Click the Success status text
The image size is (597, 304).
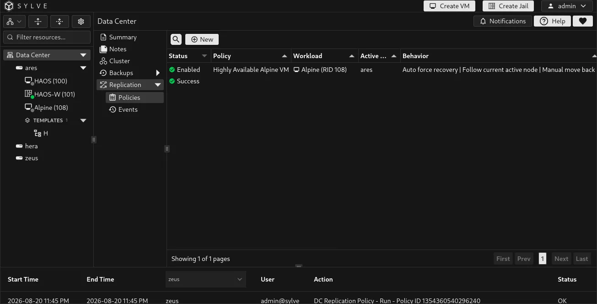coord(188,81)
